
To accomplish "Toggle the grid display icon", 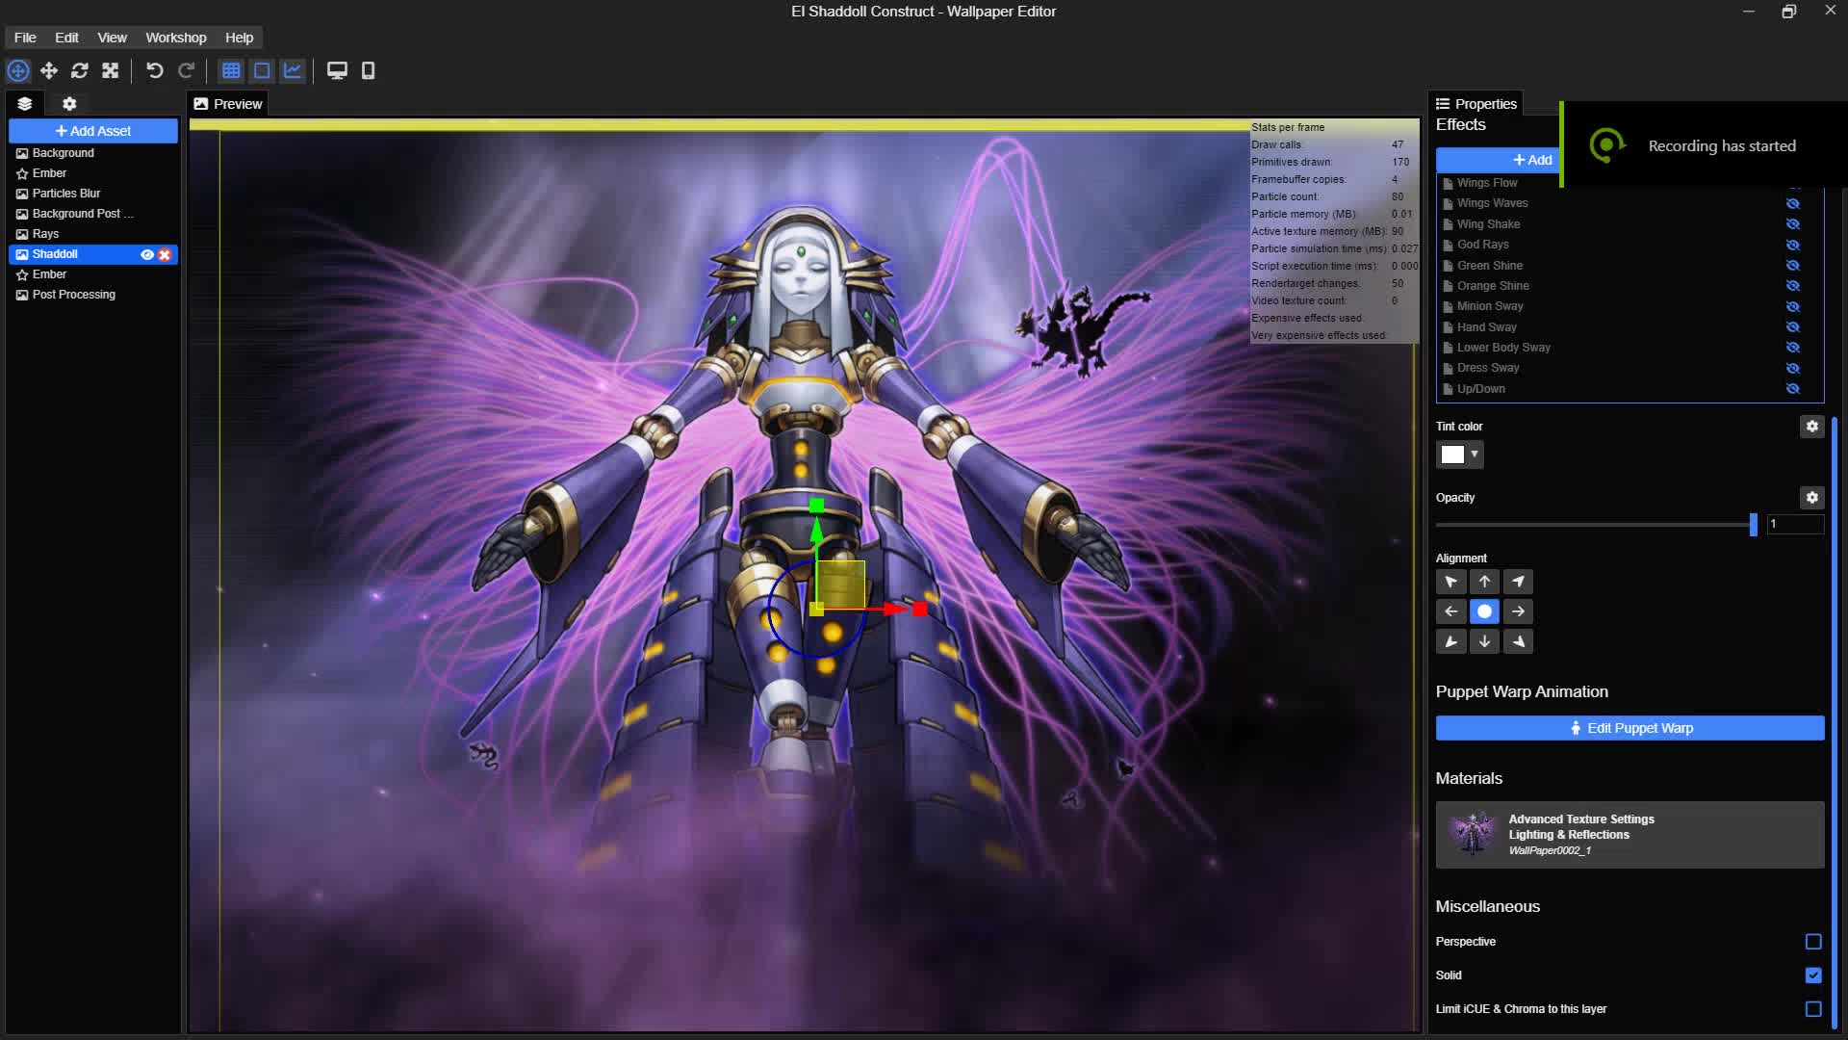I will coord(231,70).
